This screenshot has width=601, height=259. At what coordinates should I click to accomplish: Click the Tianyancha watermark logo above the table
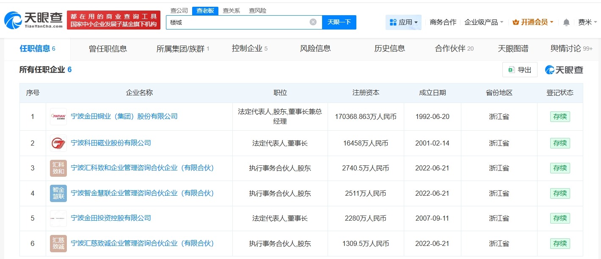point(565,70)
